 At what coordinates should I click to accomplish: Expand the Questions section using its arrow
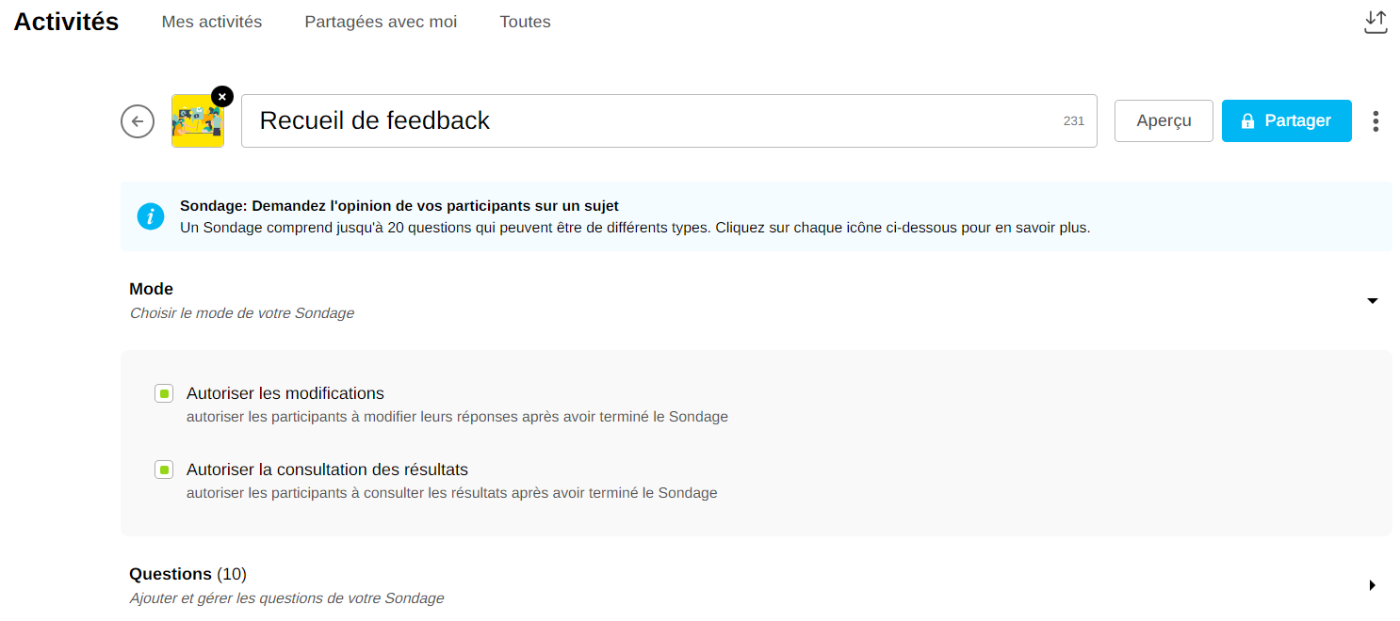click(x=1372, y=585)
